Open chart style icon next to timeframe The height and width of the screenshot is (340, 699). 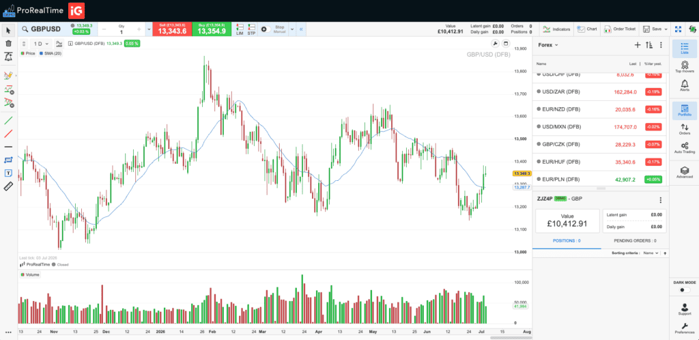tap(59, 44)
